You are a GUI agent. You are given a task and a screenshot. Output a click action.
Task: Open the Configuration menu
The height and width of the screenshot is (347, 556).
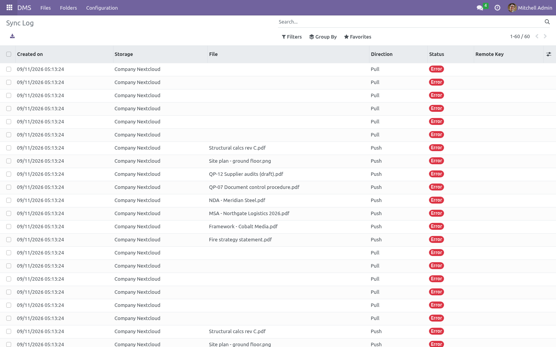tap(102, 8)
